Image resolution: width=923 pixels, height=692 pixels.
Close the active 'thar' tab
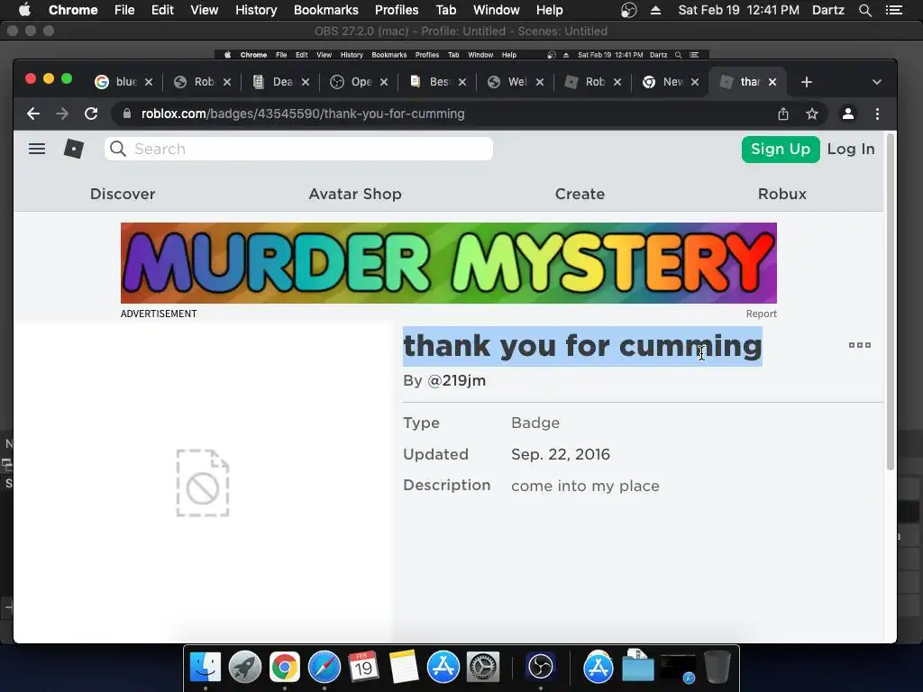(772, 82)
